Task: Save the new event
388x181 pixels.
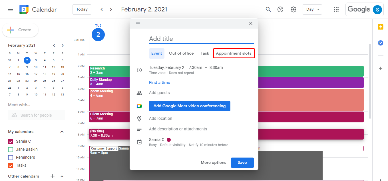Action: click(x=242, y=162)
